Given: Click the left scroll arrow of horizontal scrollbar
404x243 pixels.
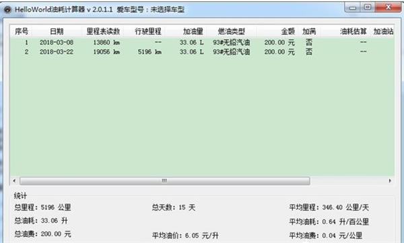Looking at the screenshot, I should coord(14,181).
